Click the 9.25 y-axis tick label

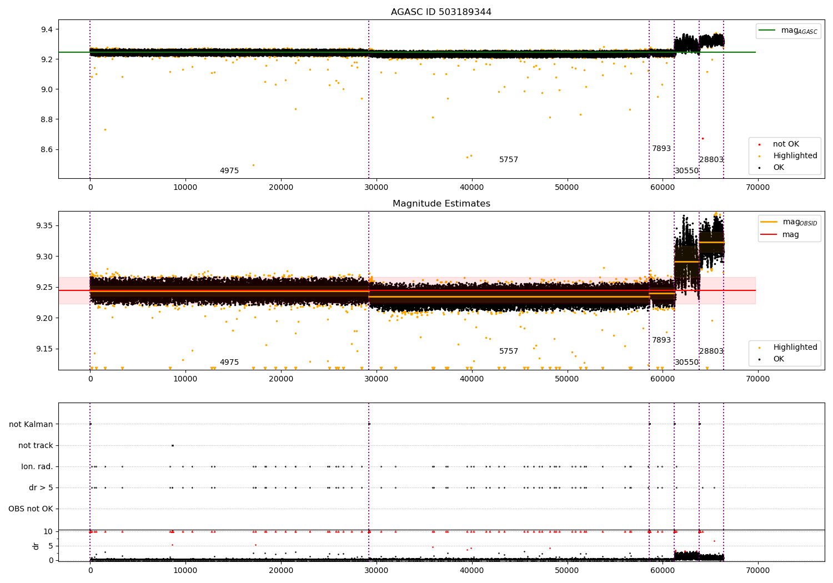tap(44, 288)
